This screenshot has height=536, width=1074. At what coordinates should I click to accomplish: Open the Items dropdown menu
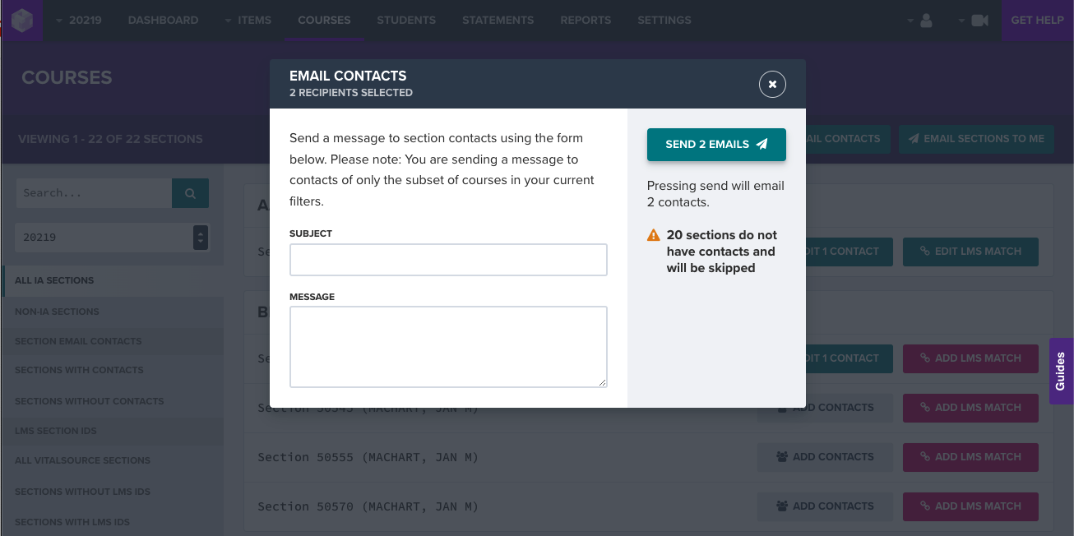[x=248, y=21]
